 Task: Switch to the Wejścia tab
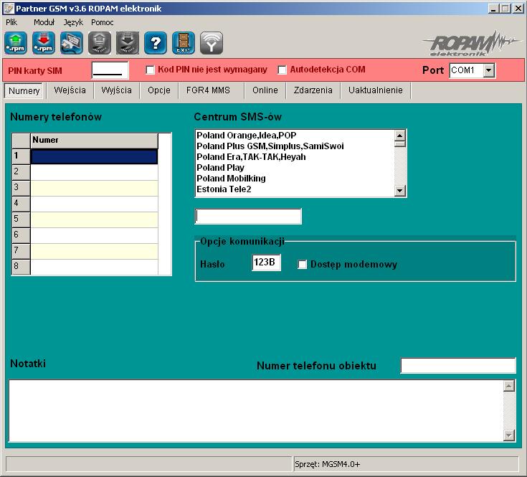pyautogui.click(x=70, y=90)
